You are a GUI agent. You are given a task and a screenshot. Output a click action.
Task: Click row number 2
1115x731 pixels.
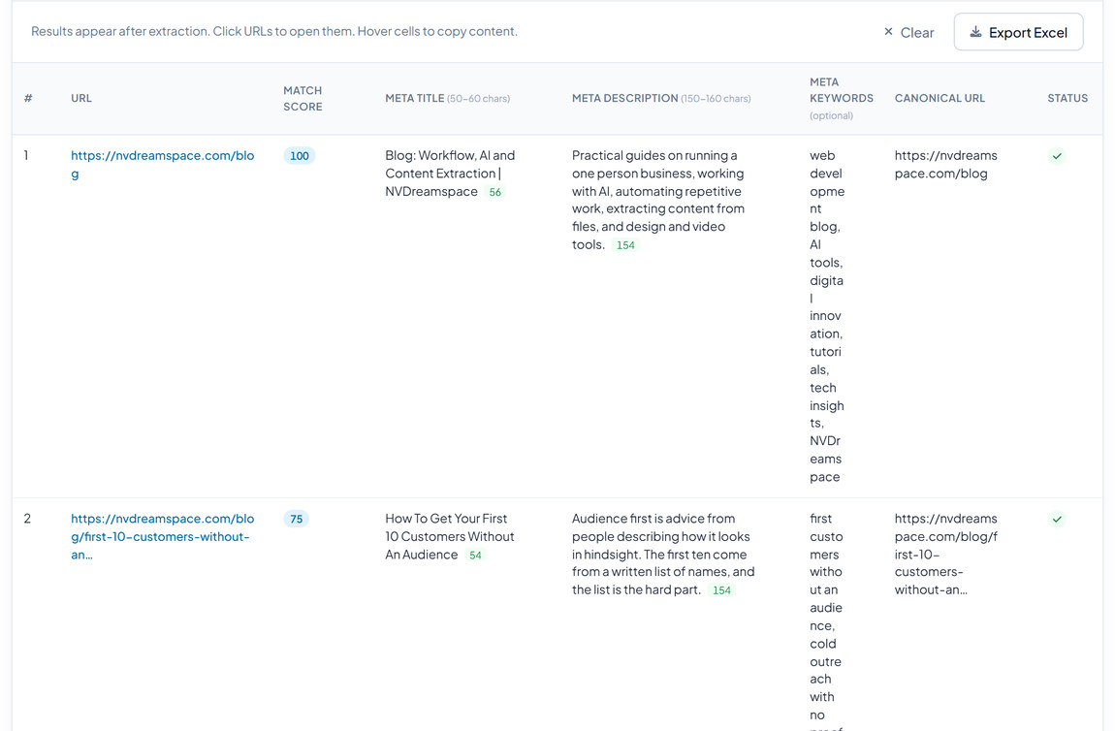pos(27,519)
